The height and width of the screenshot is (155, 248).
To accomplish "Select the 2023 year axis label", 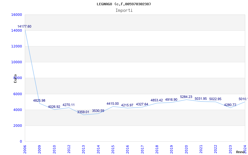I will (230, 149).
